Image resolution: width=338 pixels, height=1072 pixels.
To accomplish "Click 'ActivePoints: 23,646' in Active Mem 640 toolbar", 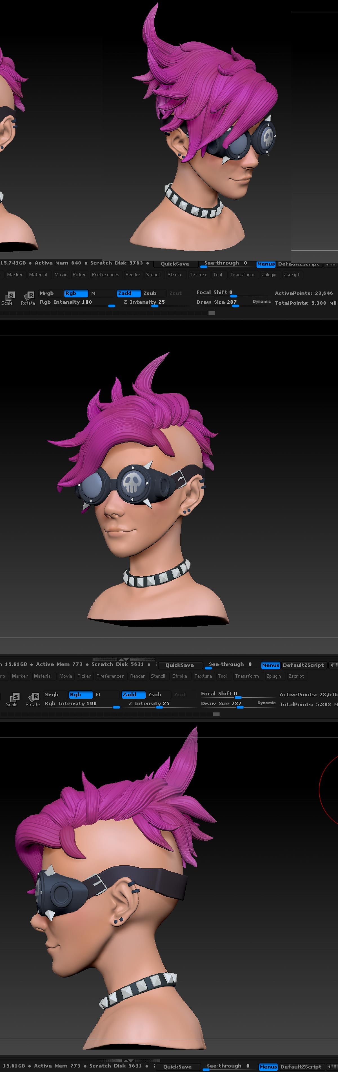I will (304, 293).
